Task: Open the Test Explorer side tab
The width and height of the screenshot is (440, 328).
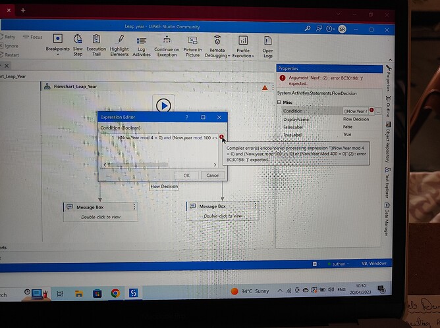Action: 387,183
